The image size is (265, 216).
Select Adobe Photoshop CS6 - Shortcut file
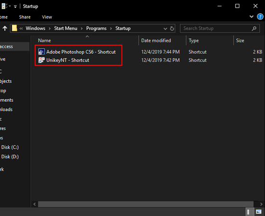coord(81,52)
